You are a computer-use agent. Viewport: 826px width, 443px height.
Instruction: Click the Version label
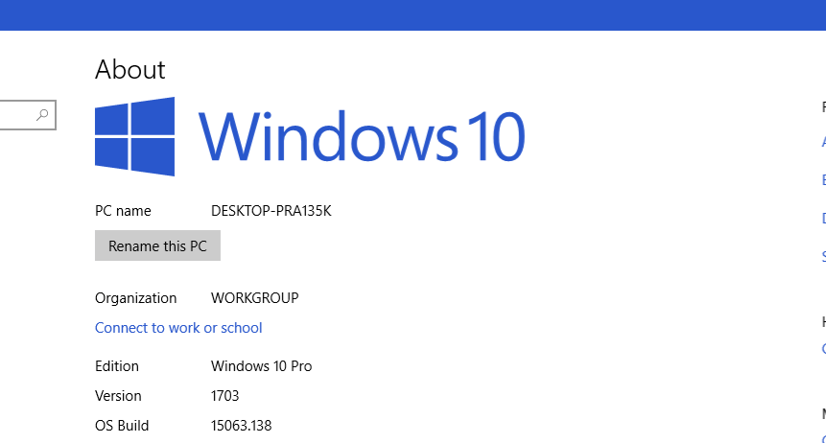pyautogui.click(x=118, y=396)
